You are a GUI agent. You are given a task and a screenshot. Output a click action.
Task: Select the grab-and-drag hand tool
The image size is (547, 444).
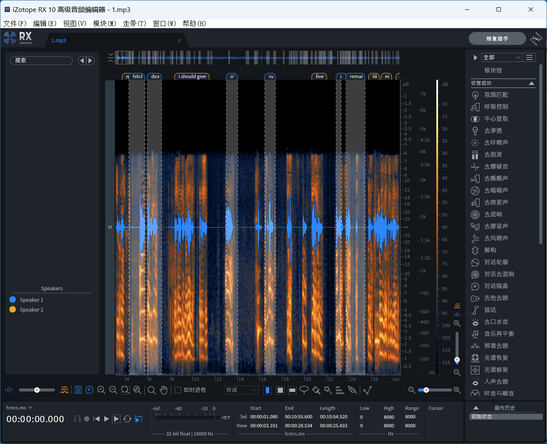pyautogui.click(x=163, y=390)
